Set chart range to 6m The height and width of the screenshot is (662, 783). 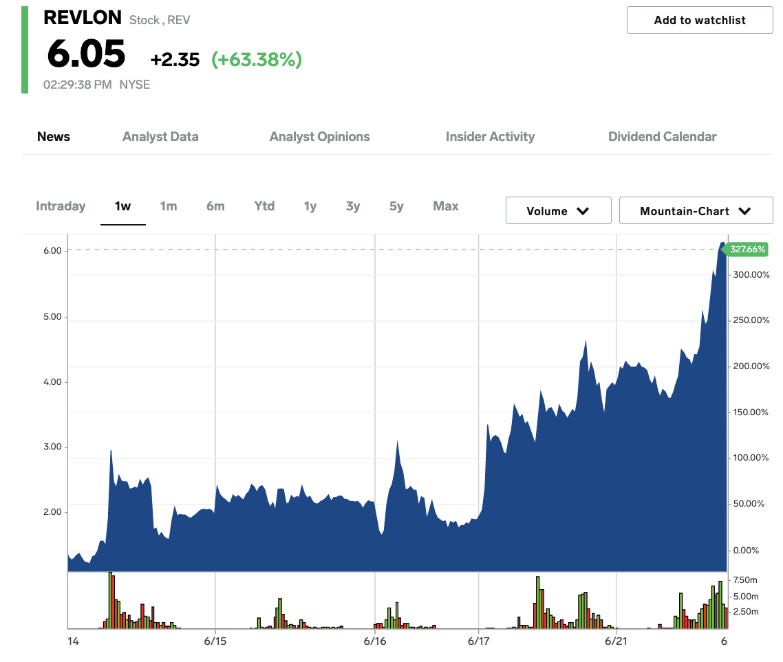(215, 206)
